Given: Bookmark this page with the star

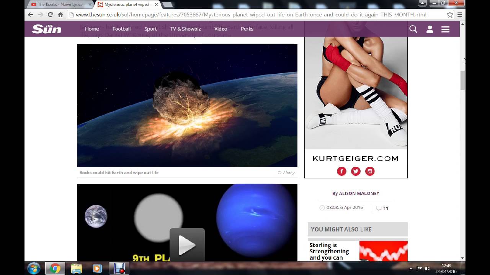Looking at the screenshot, I should (450, 15).
